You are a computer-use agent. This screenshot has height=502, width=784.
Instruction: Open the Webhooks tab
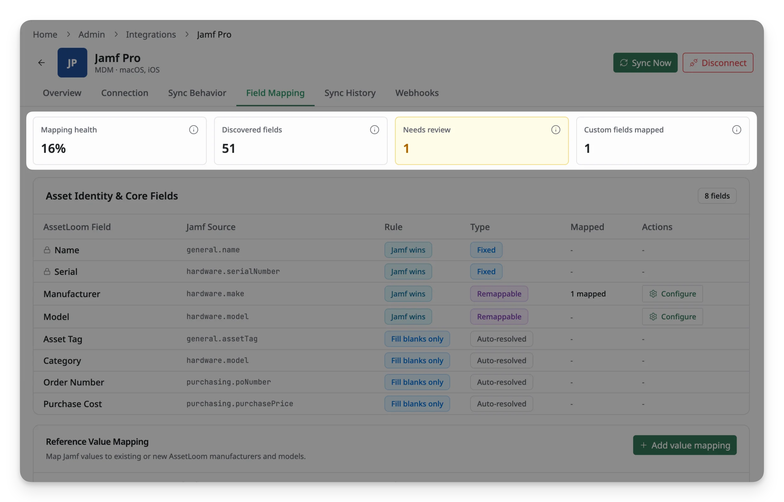click(x=417, y=93)
